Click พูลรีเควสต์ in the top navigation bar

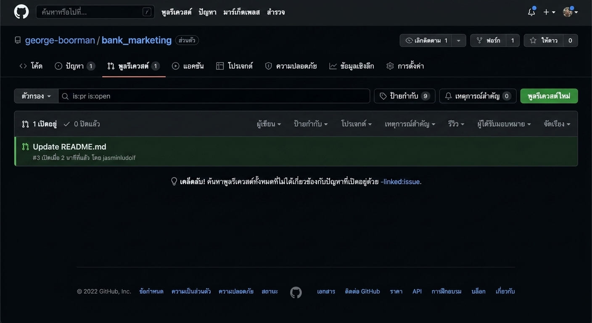[177, 12]
